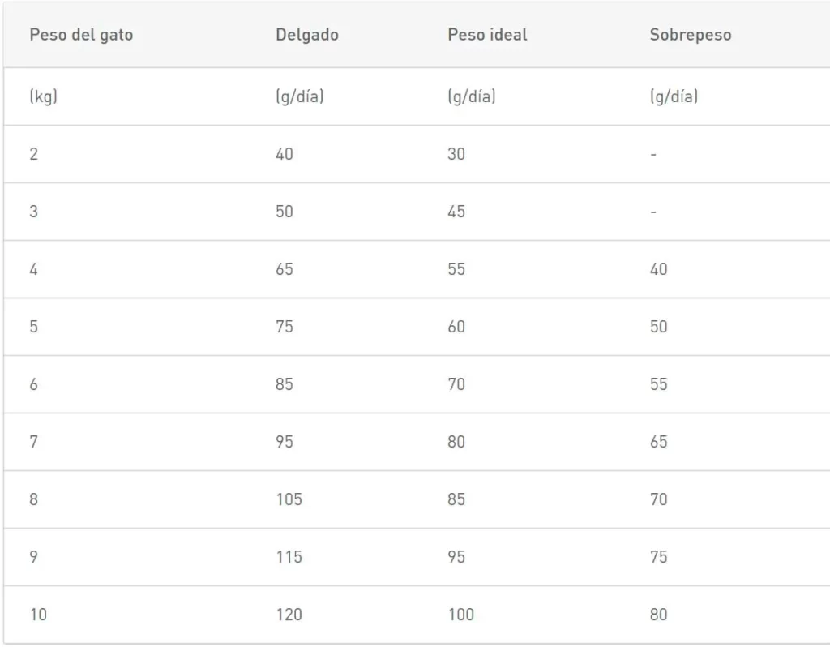Click value 75 in the Sobrepeso column
830x647 pixels.
[x=659, y=557]
